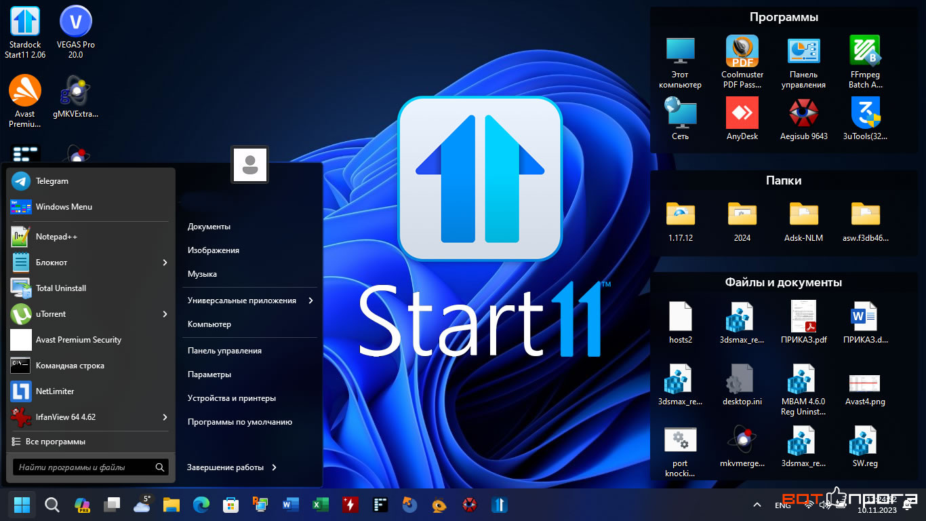
Task: Launch Total Uninstall from Start menu
Action: click(x=90, y=288)
